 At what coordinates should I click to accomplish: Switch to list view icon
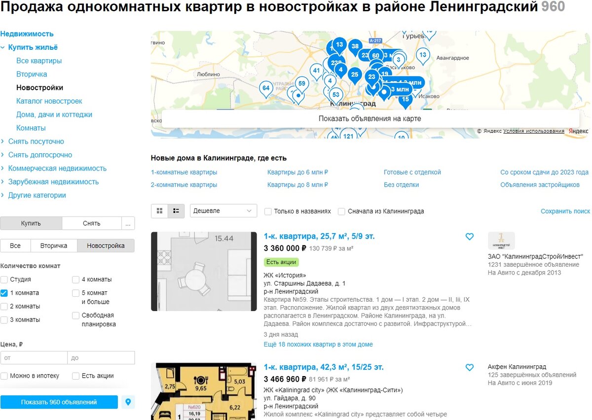tap(176, 211)
